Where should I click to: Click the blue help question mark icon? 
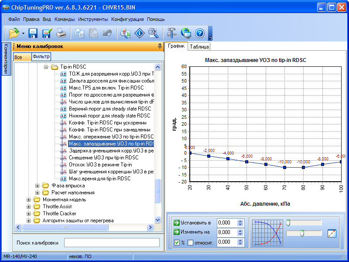click(199, 33)
